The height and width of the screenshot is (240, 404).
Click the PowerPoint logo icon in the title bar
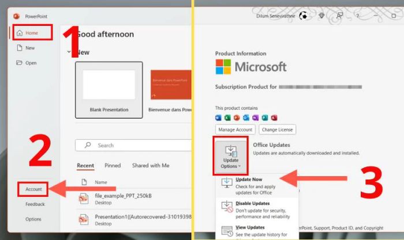coord(17,16)
